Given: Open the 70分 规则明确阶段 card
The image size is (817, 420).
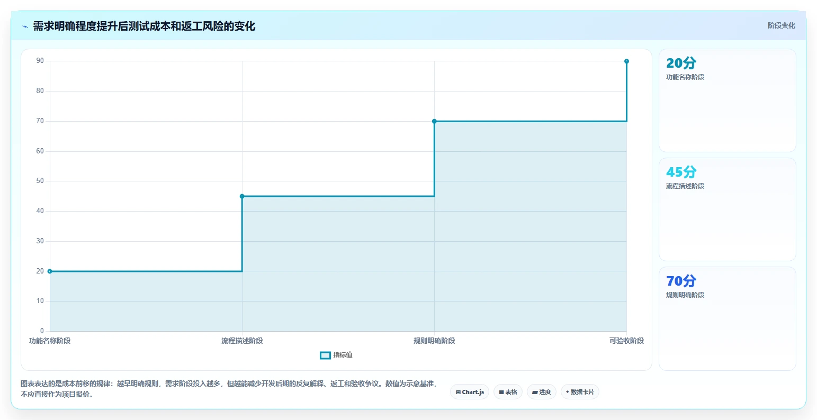Looking at the screenshot, I should point(727,318).
